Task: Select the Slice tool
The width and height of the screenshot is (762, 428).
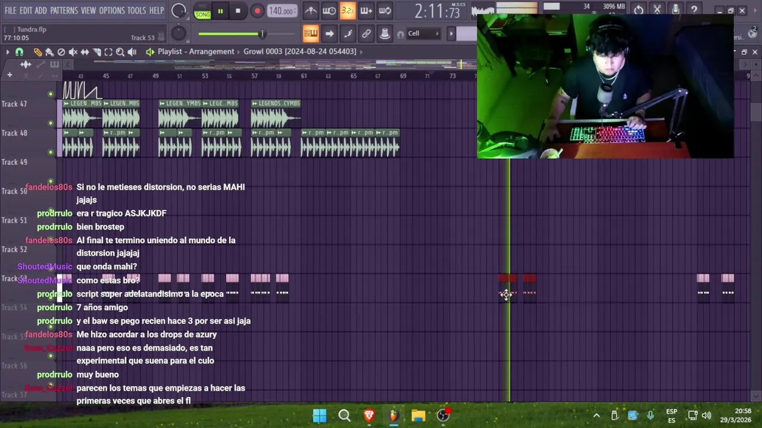Action: [x=96, y=52]
